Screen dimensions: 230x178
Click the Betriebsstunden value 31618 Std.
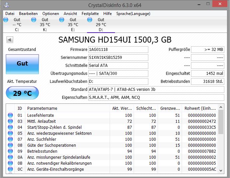point(208,82)
